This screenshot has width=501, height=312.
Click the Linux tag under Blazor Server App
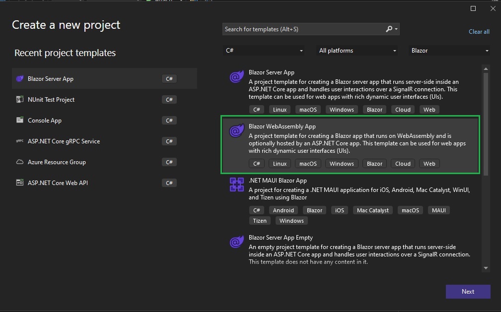pyautogui.click(x=280, y=110)
